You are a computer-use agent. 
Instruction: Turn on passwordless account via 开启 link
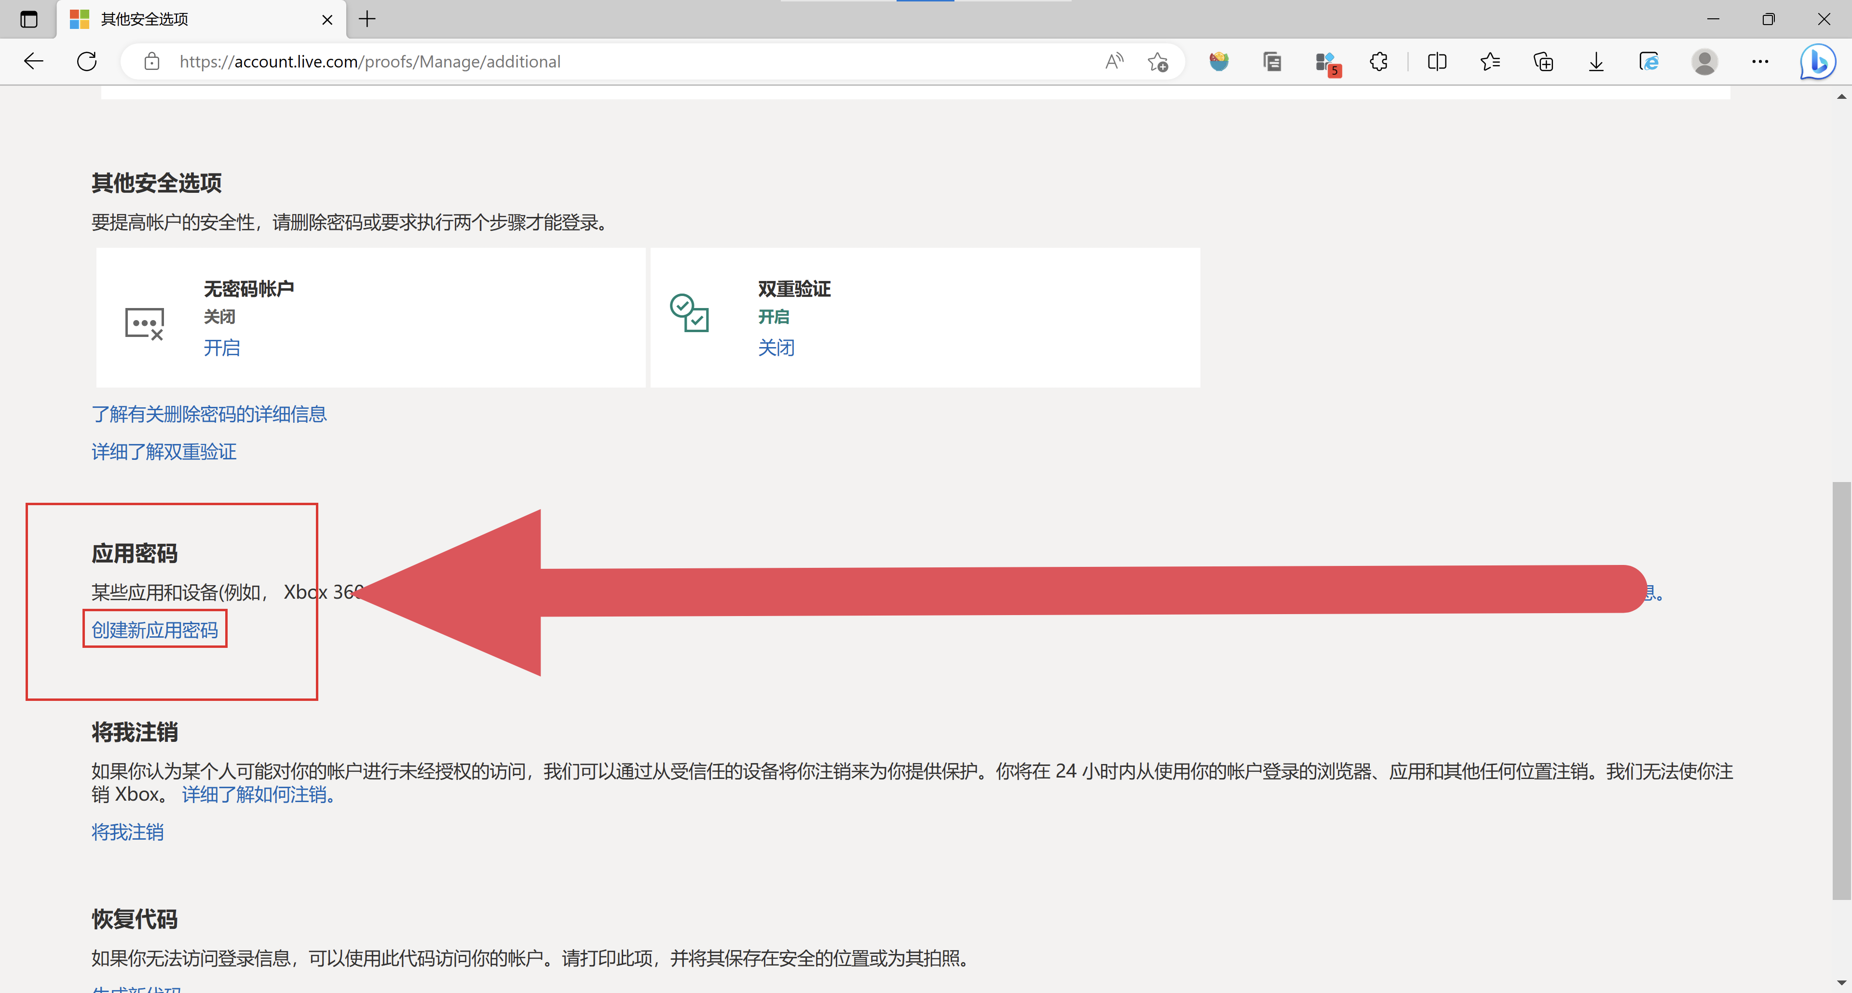click(221, 348)
